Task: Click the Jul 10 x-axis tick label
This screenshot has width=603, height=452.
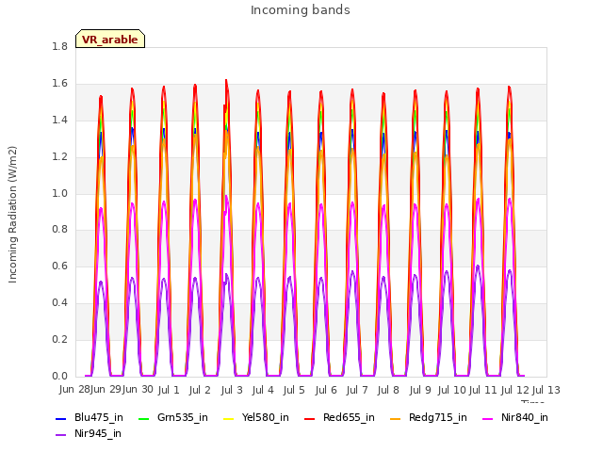Action: (x=452, y=390)
